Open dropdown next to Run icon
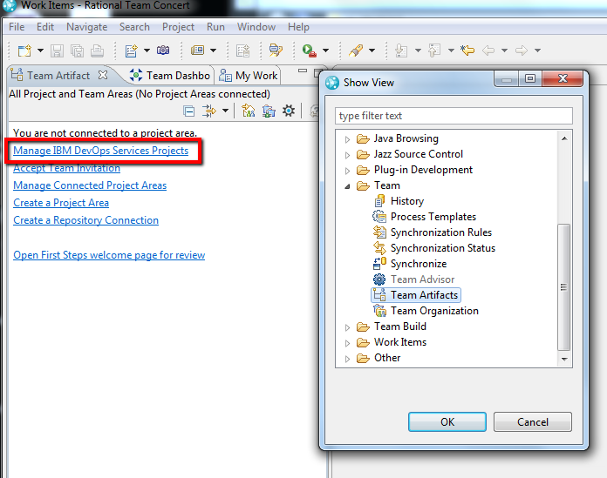The image size is (607, 478). [325, 50]
